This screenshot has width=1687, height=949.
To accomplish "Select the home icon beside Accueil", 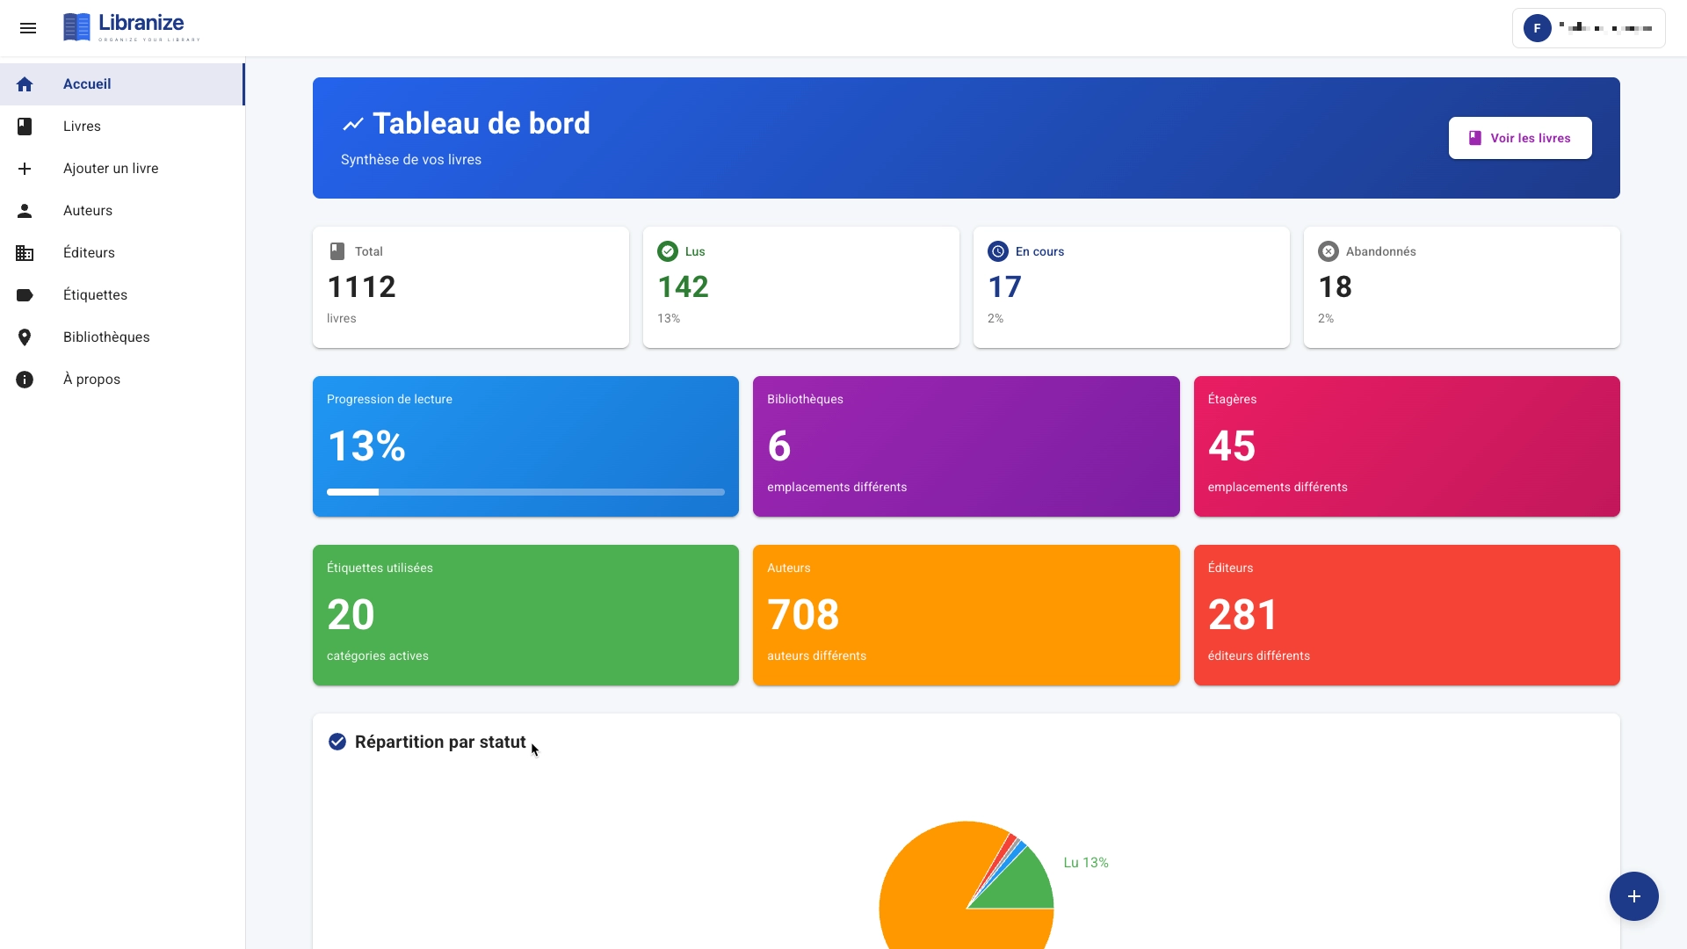I will coord(25,84).
